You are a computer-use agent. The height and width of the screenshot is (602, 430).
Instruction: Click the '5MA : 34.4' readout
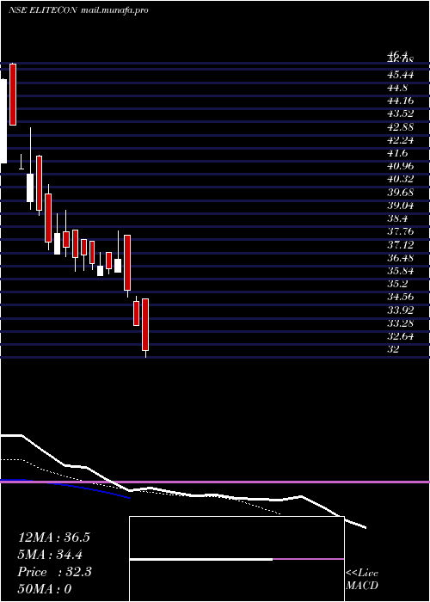[x=50, y=555]
